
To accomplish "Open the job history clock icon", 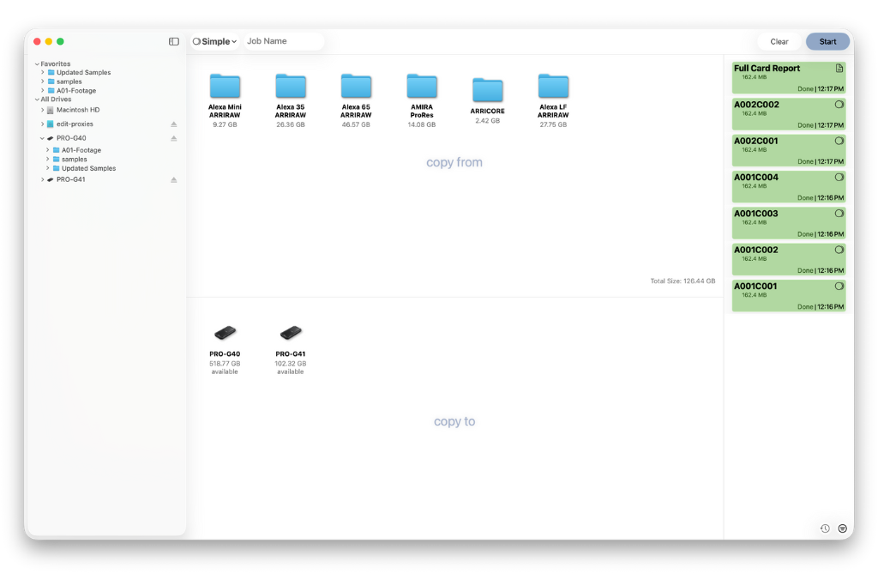I will [825, 529].
